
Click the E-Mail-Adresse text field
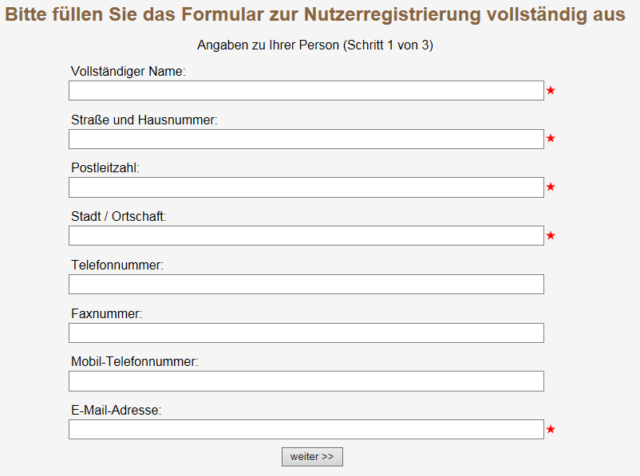point(306,430)
